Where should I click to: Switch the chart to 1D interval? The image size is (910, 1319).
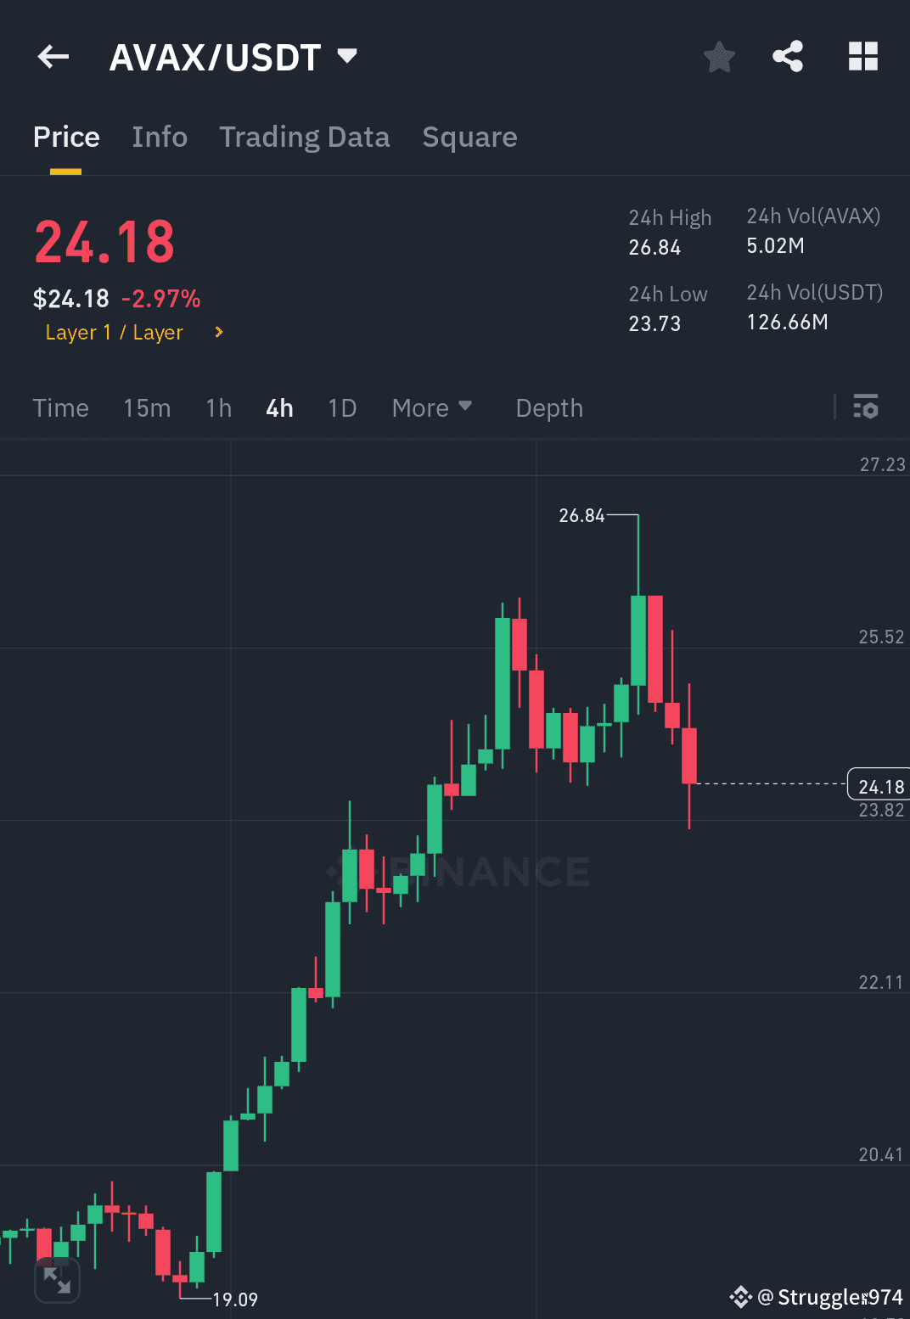tap(342, 408)
